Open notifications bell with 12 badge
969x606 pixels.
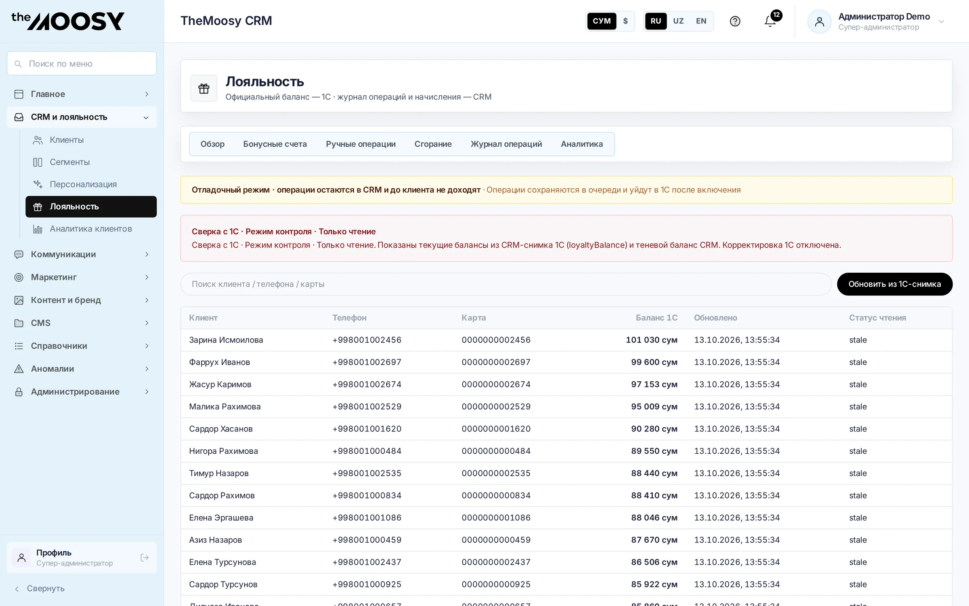coord(770,21)
